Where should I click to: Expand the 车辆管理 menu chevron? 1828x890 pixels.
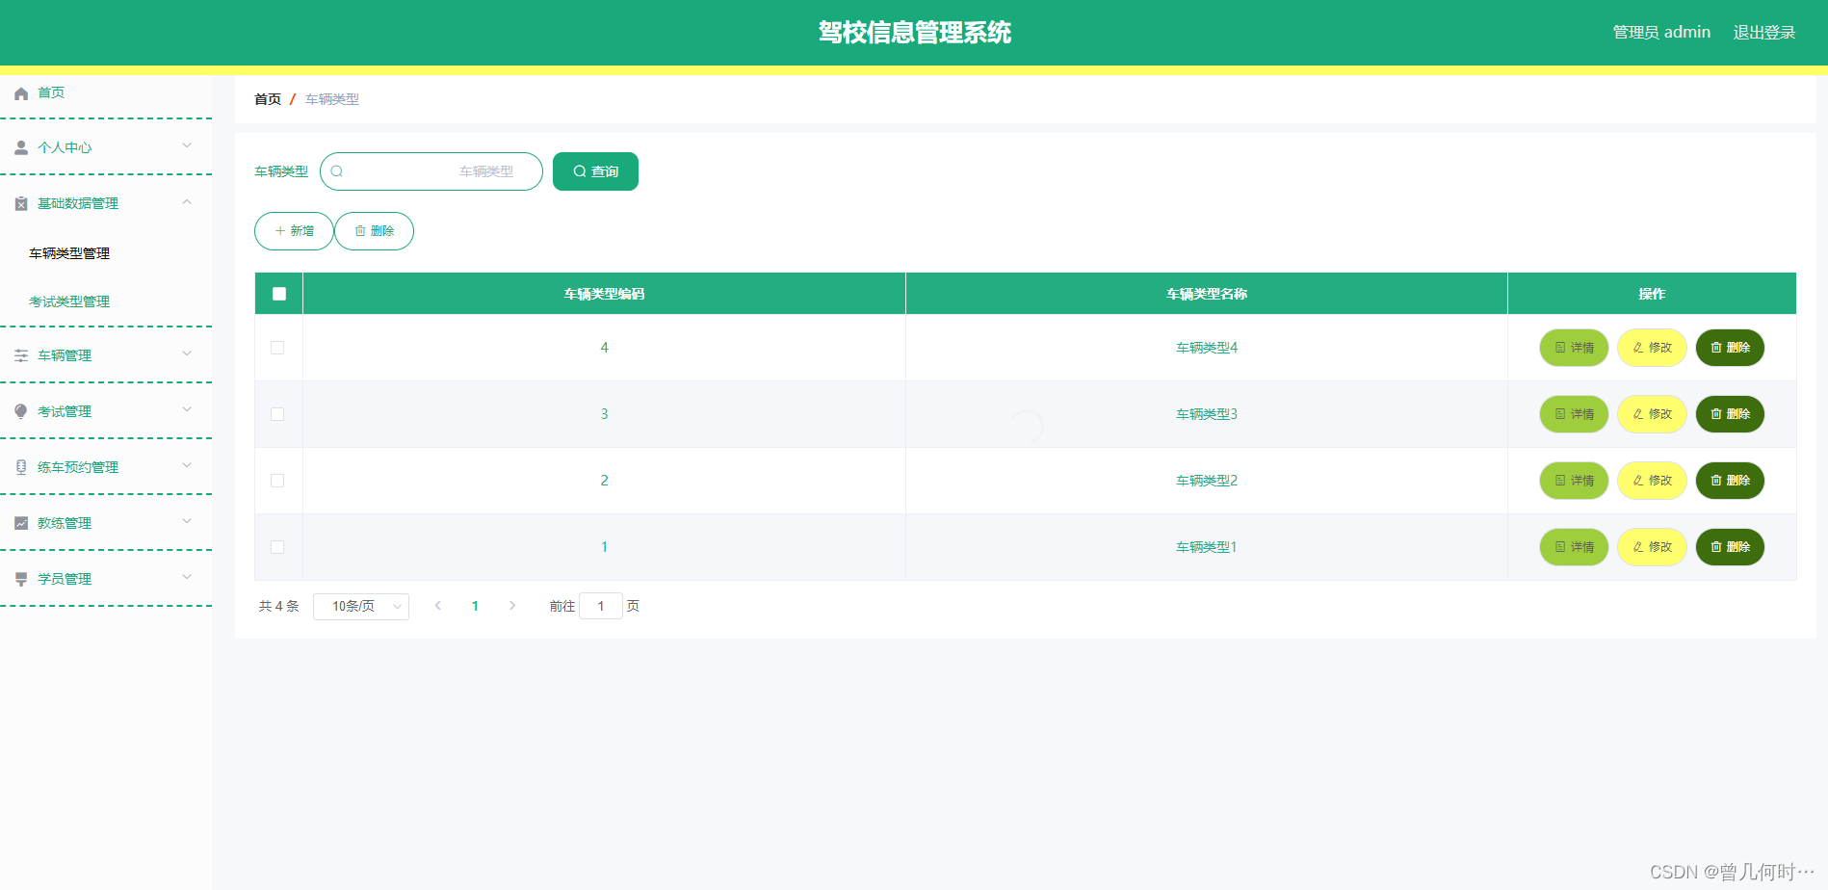[187, 353]
